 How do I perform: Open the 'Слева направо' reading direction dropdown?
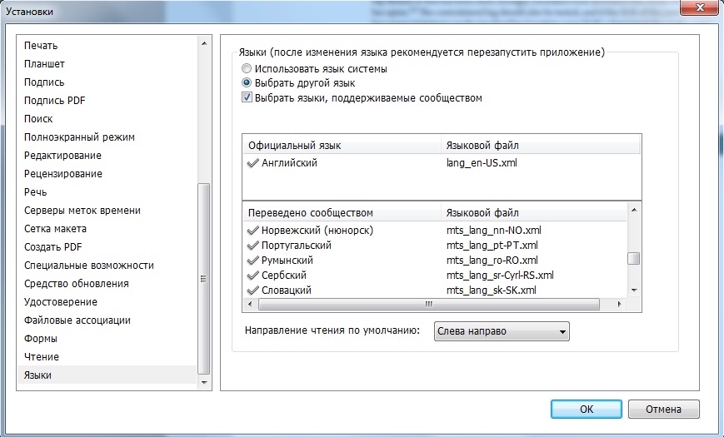(502, 331)
